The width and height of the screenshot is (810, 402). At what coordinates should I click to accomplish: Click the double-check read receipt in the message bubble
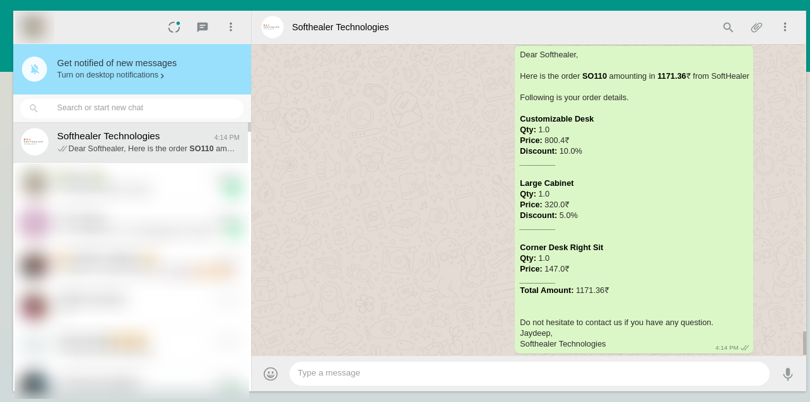745,348
